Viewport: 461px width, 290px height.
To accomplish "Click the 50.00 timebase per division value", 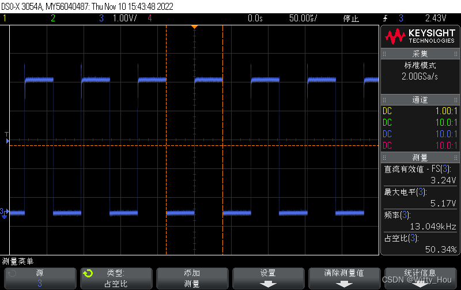I will coord(303,18).
